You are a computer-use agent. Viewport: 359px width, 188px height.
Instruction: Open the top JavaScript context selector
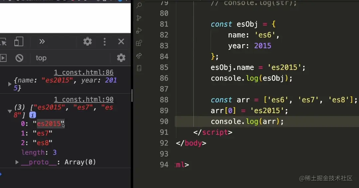[41, 58]
